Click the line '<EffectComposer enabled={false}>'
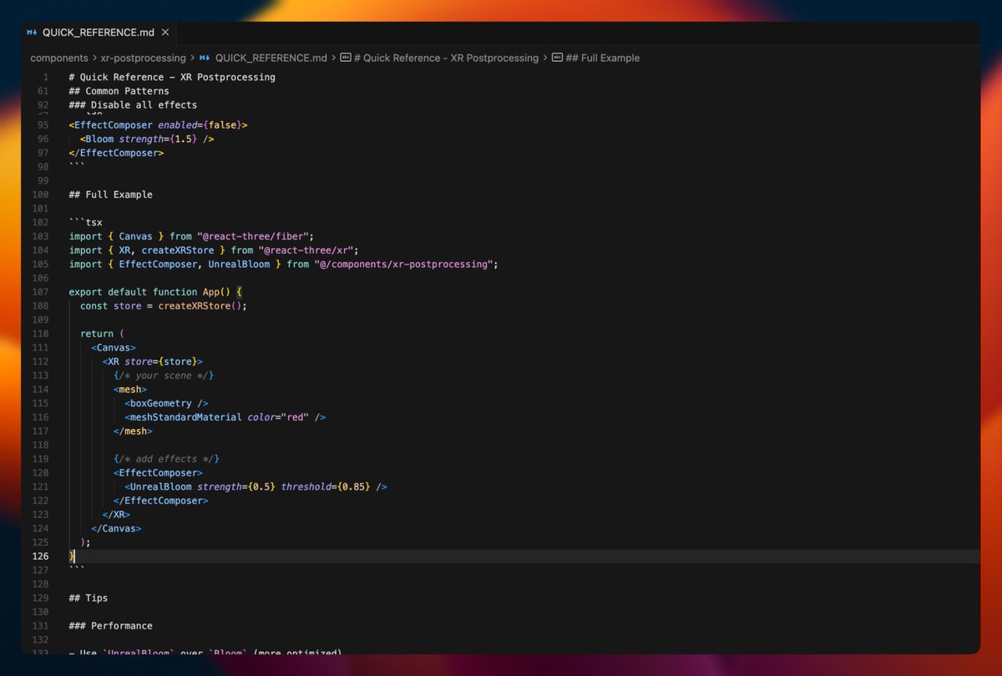The image size is (1002, 676). (x=159, y=125)
